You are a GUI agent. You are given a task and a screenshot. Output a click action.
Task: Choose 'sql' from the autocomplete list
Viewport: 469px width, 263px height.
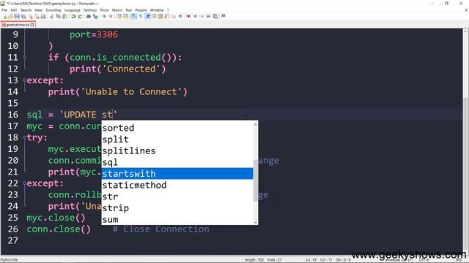pyautogui.click(x=177, y=162)
